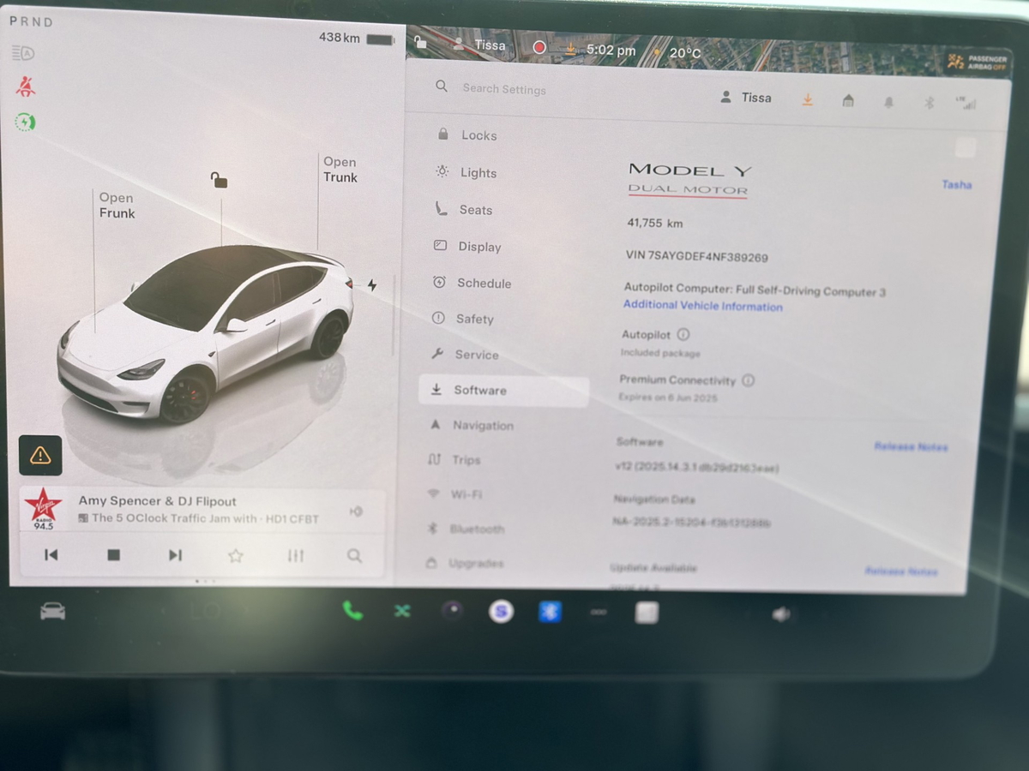The width and height of the screenshot is (1029, 771).
Task: Tap the Model Y Dual Motor badge
Action: tap(689, 179)
